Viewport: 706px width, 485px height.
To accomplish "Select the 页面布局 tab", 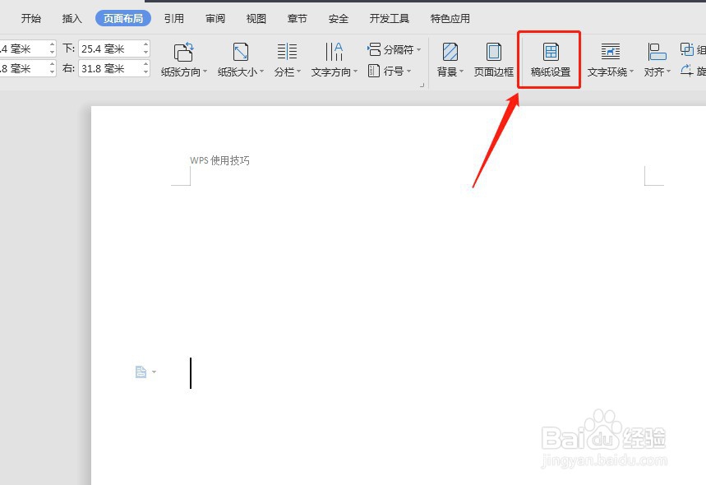I will 123,18.
